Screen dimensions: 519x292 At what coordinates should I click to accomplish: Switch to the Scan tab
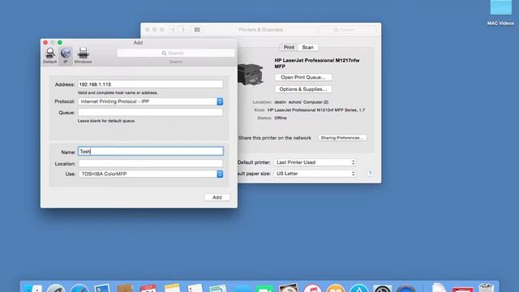(308, 47)
